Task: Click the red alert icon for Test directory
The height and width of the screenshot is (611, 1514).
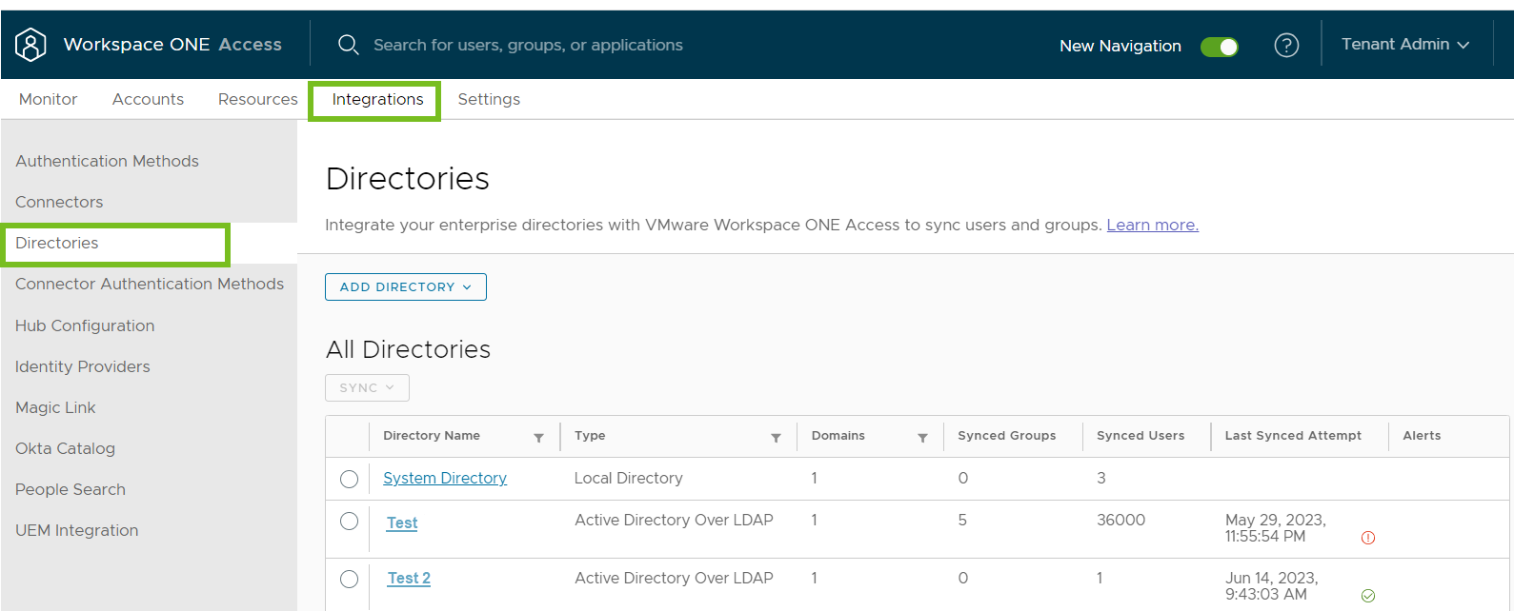Action: point(1368,538)
